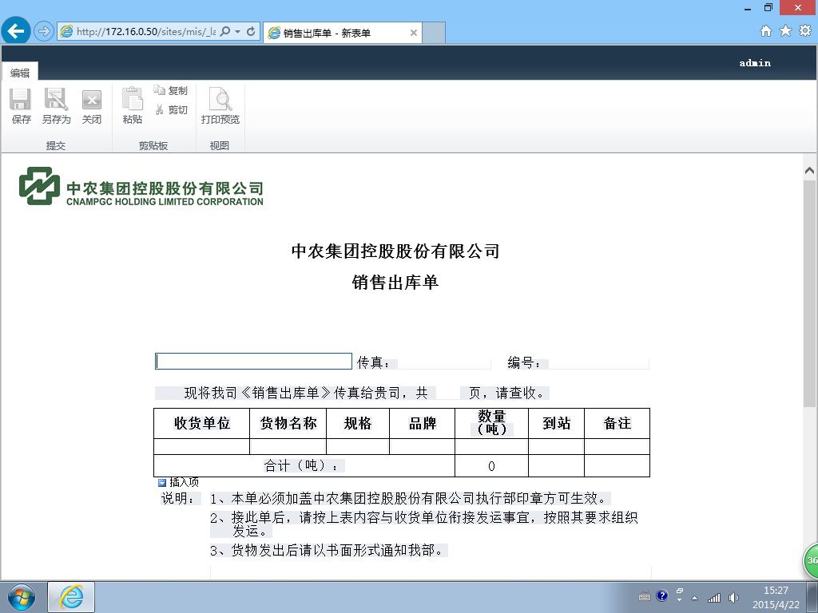Open a new blank browser tab
Image resolution: width=818 pixels, height=613 pixels.
point(434,33)
